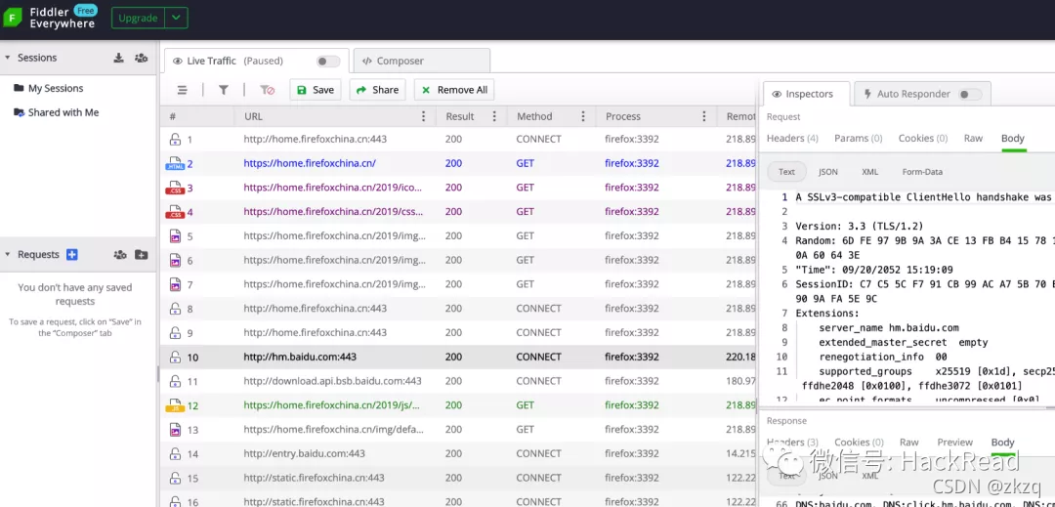Click the HTML icon of session 2
This screenshot has height=507, width=1055.
click(x=175, y=163)
